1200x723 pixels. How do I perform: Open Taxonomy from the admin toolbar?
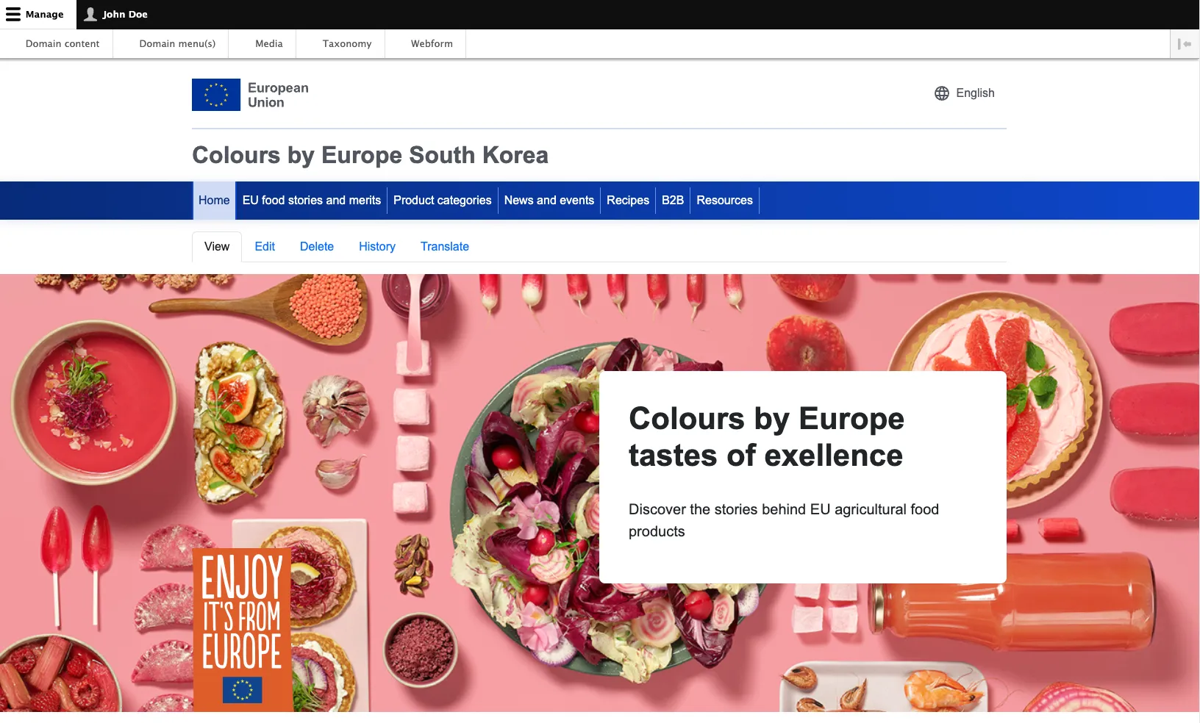point(347,44)
